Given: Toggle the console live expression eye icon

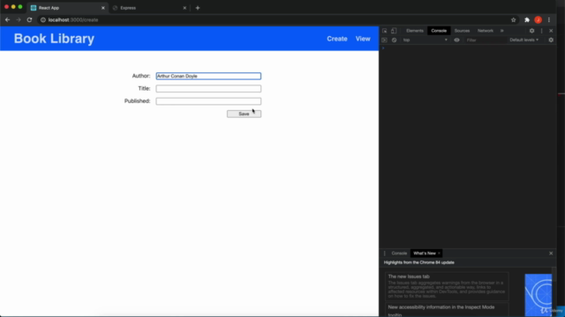Looking at the screenshot, I should (x=456, y=40).
